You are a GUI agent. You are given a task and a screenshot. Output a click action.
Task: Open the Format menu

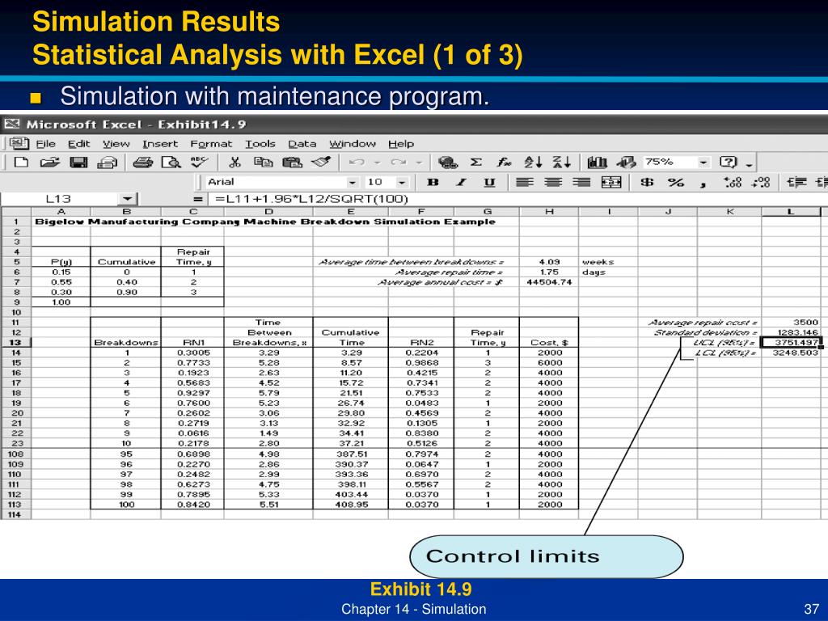click(211, 144)
